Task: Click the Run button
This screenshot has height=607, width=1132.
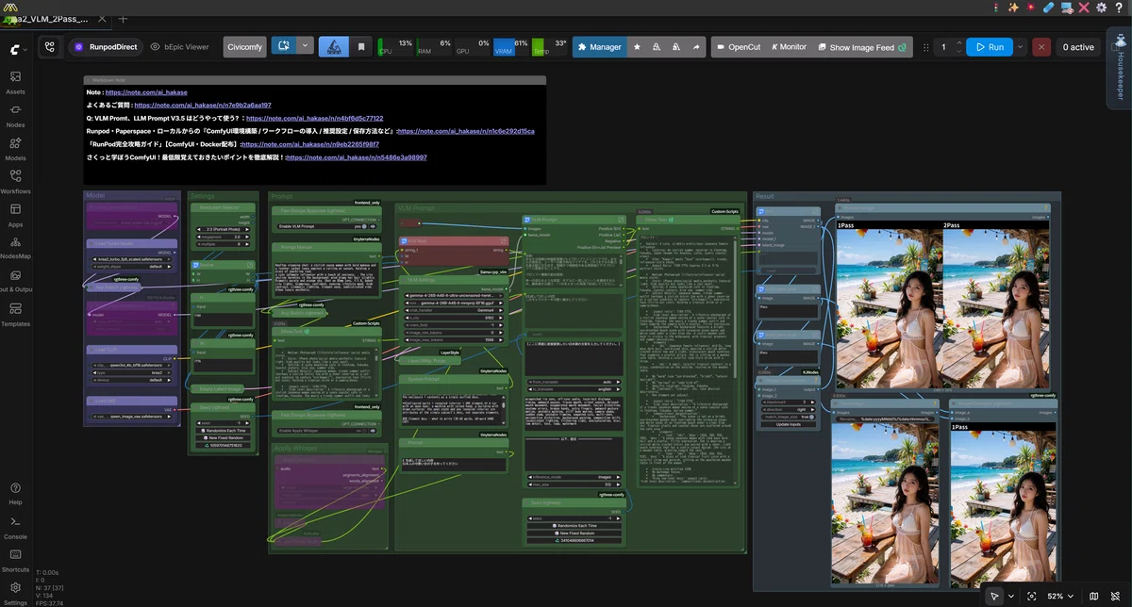Action: [990, 46]
